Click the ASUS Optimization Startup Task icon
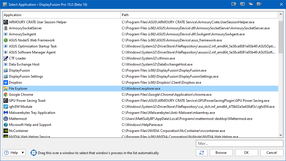 point(6,46)
